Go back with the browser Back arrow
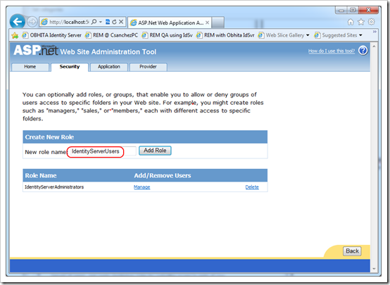This screenshot has height=285, width=390. [17, 22]
